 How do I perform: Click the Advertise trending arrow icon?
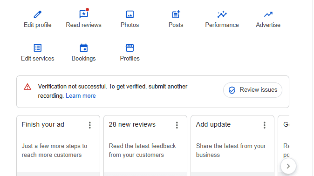point(268,14)
